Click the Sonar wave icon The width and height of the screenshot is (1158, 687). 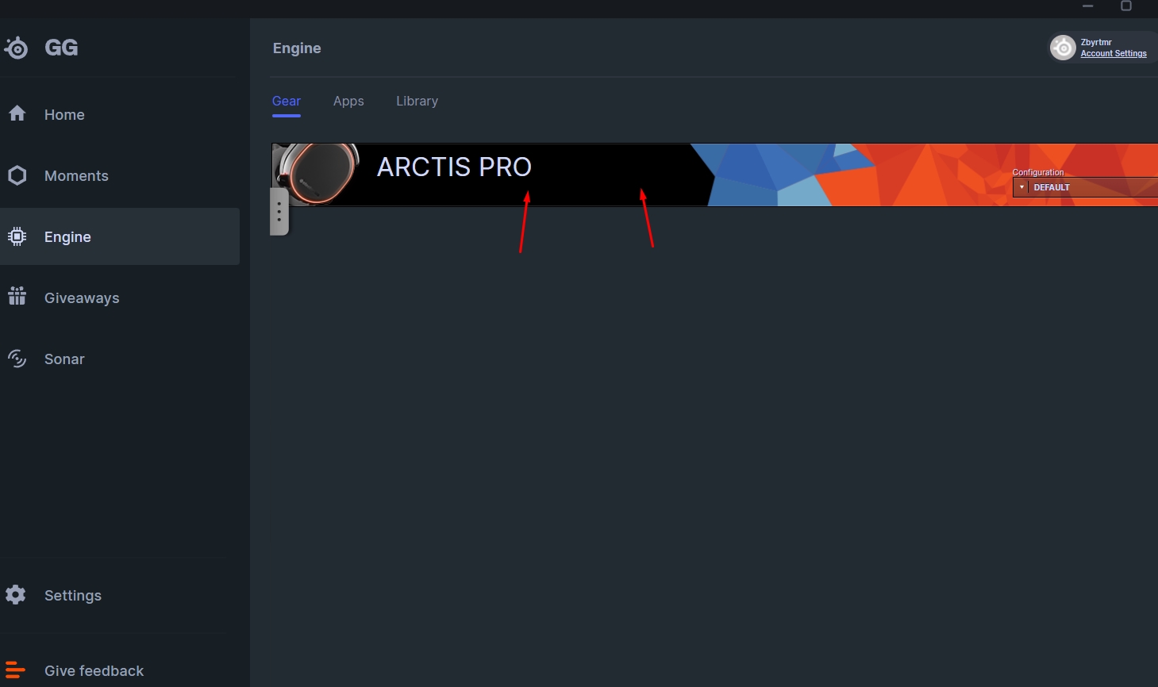[x=17, y=359]
